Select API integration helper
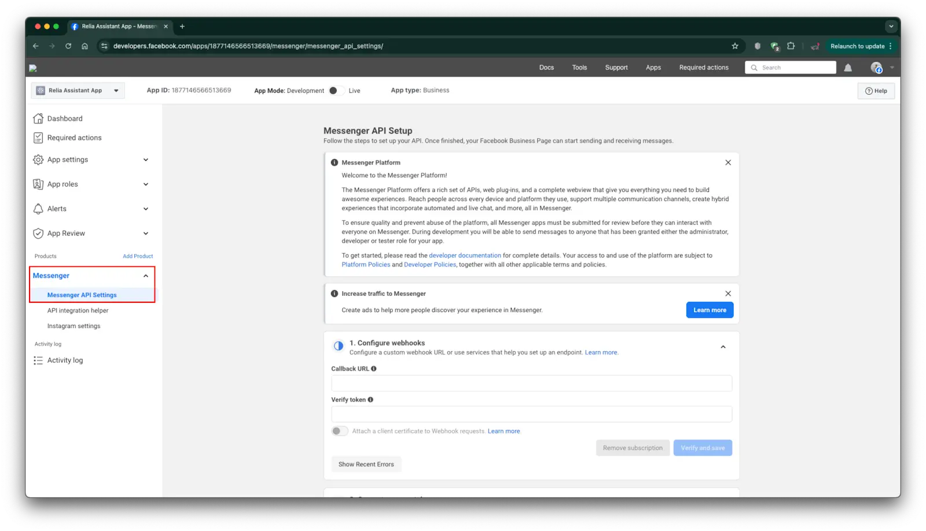Screen dimensions: 926x531 (x=78, y=310)
